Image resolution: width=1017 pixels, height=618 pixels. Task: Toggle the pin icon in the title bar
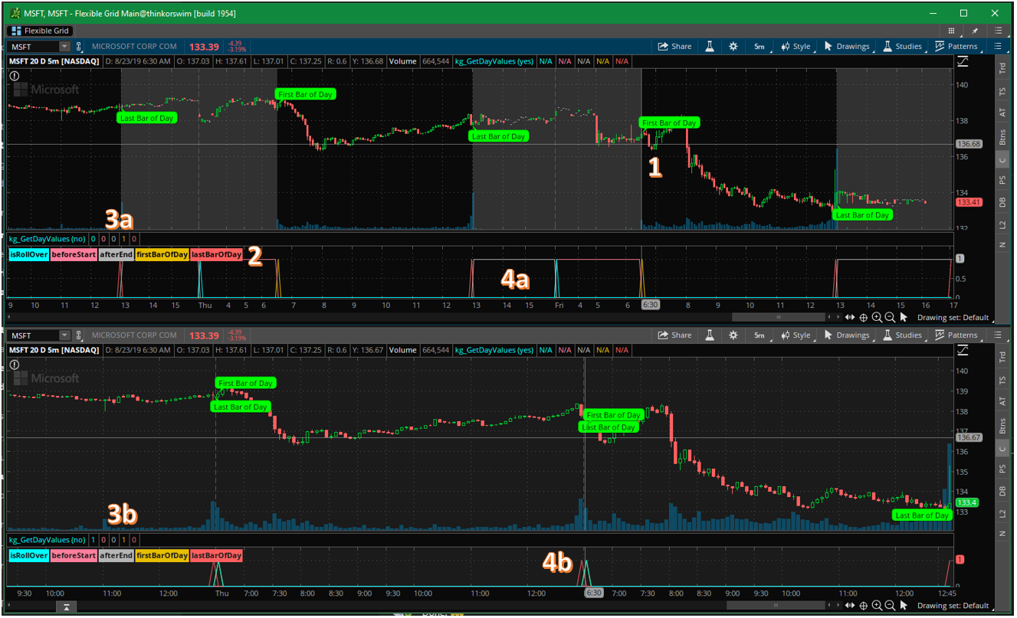(x=975, y=31)
